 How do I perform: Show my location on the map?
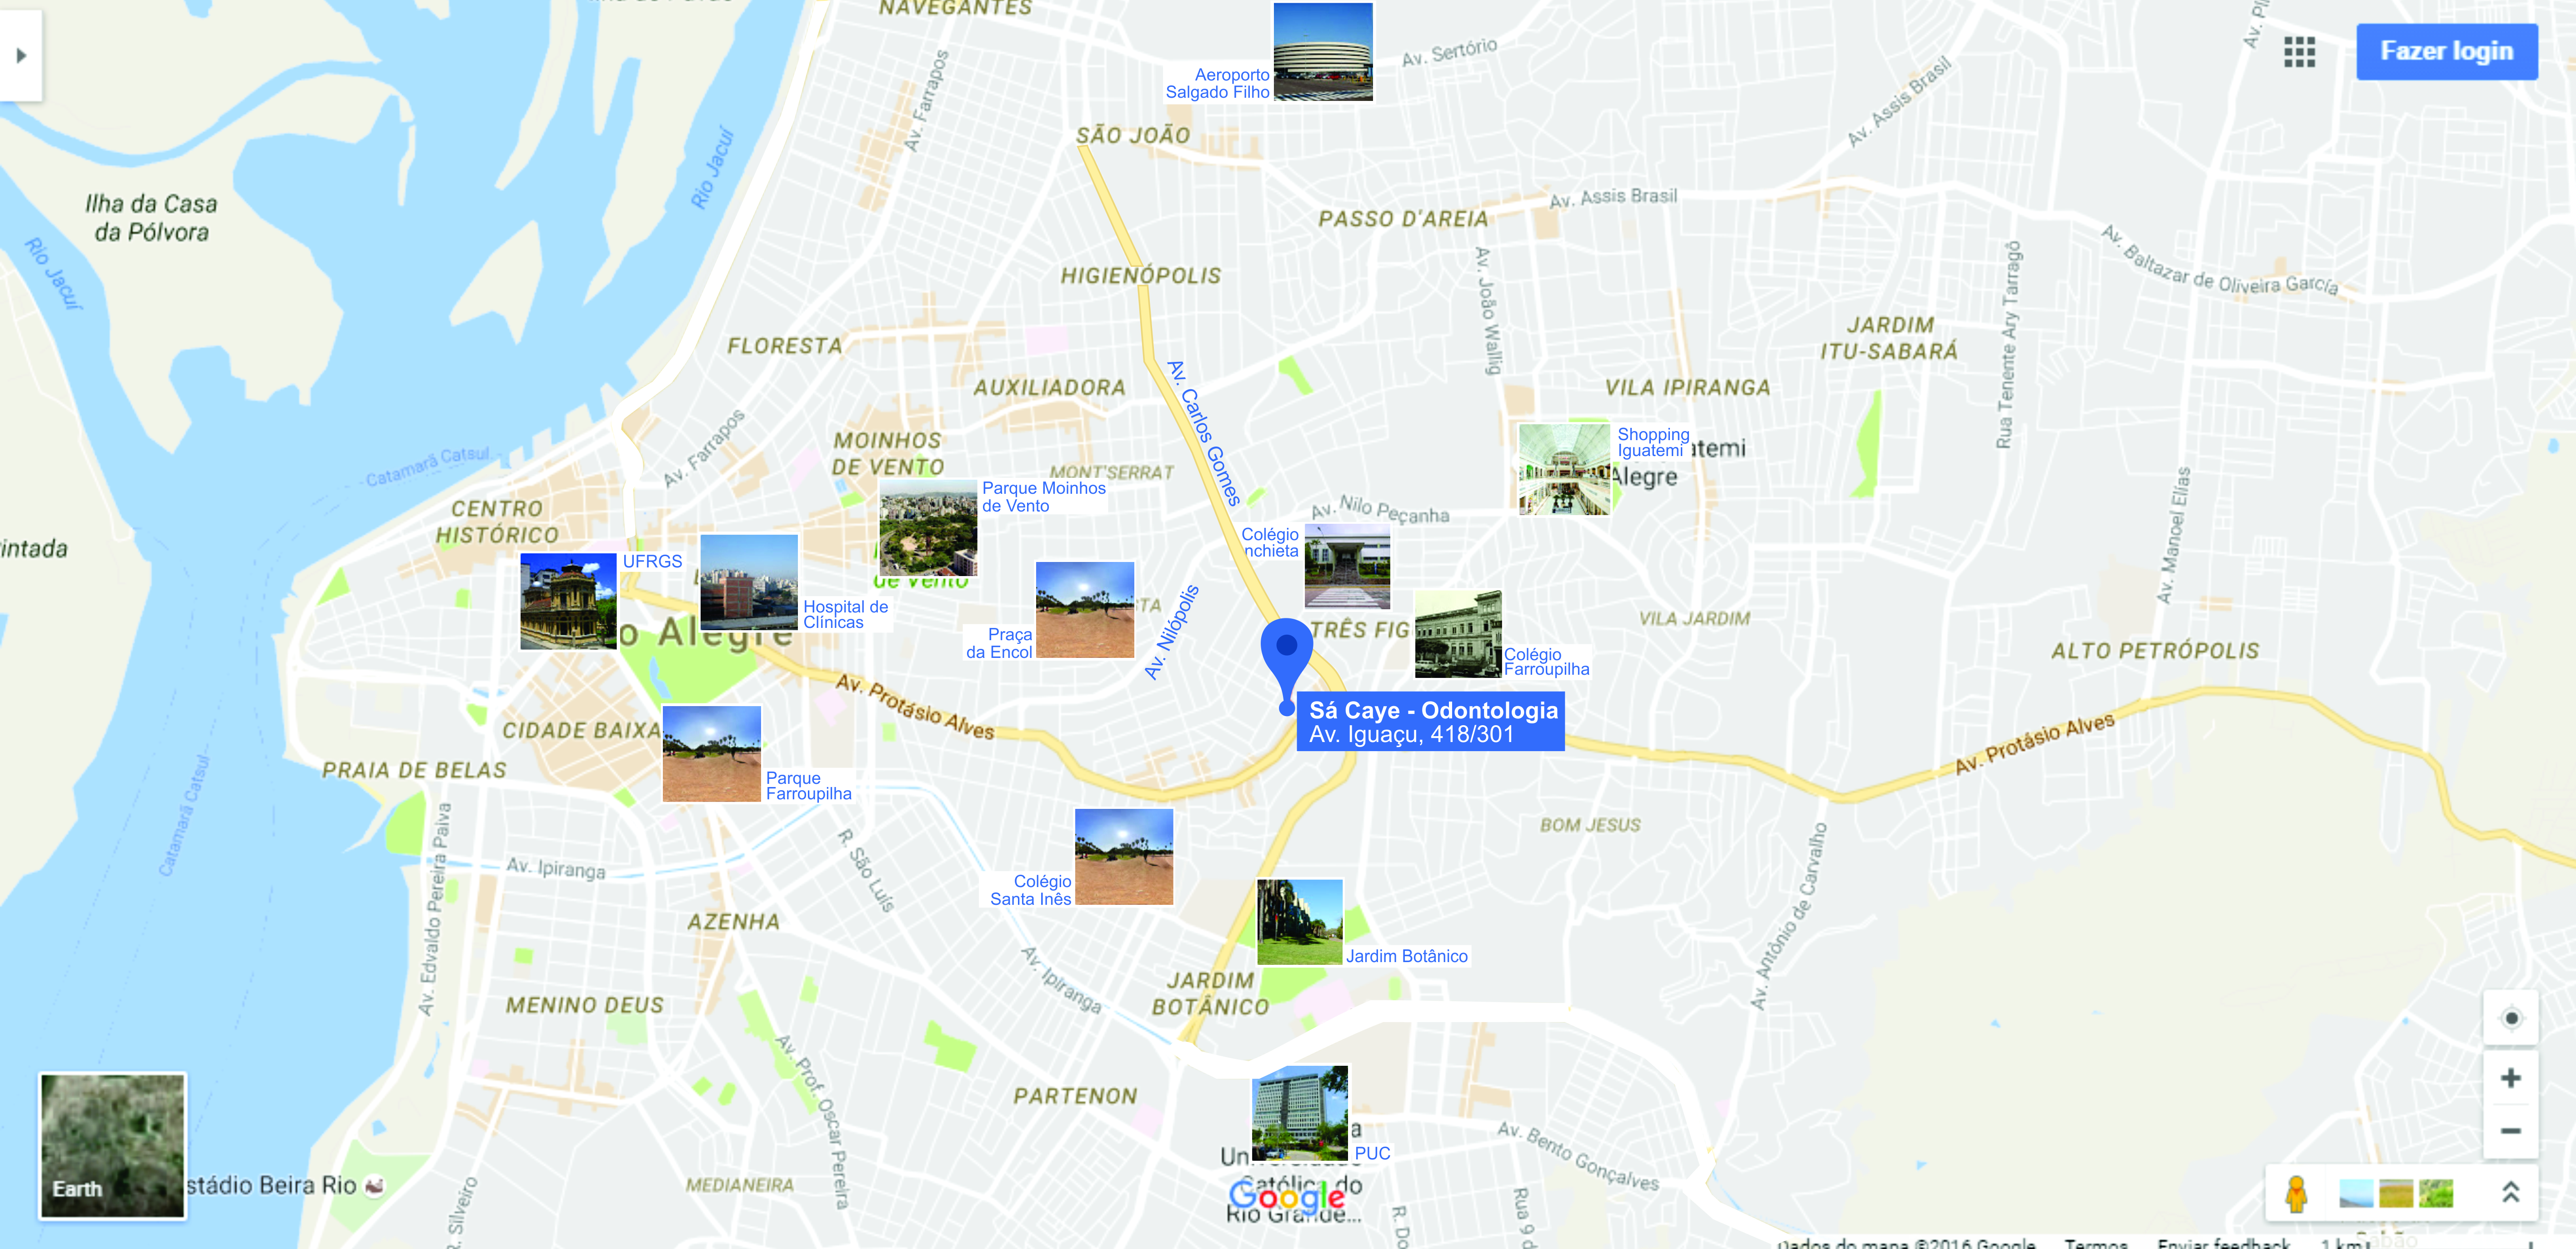click(x=2510, y=1019)
